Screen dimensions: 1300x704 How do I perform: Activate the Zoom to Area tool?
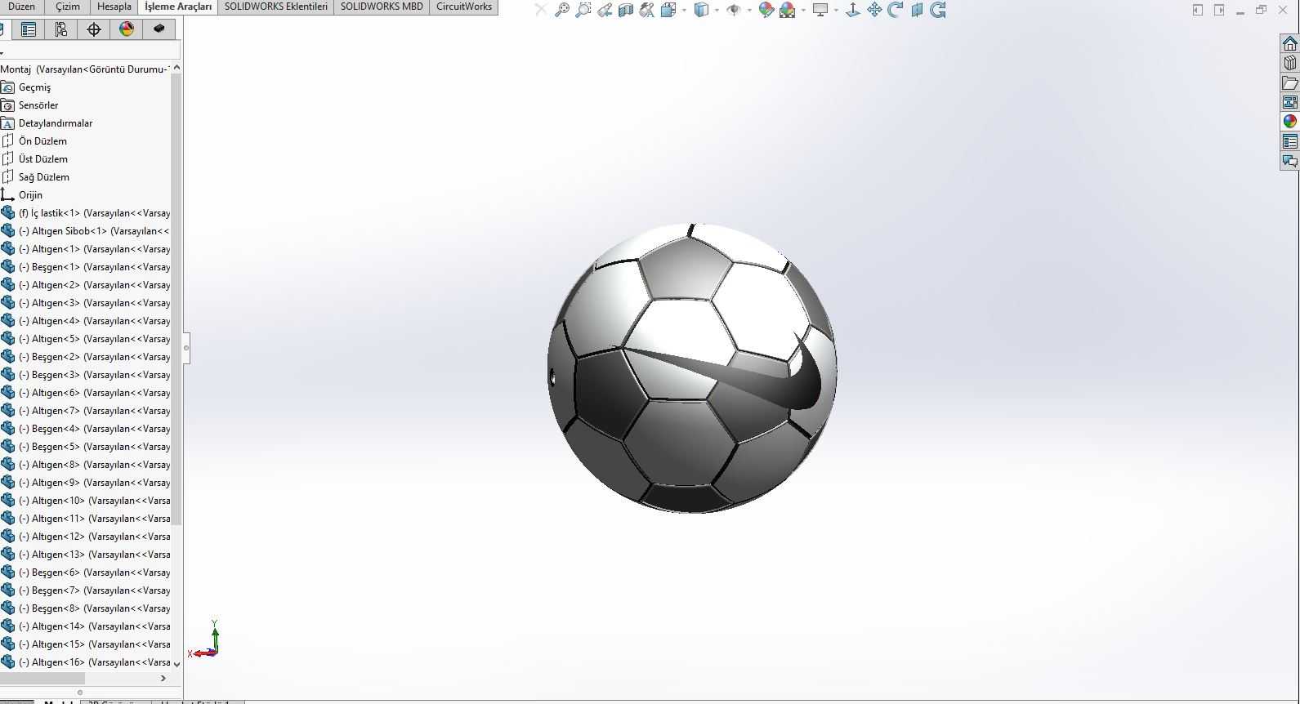click(583, 10)
